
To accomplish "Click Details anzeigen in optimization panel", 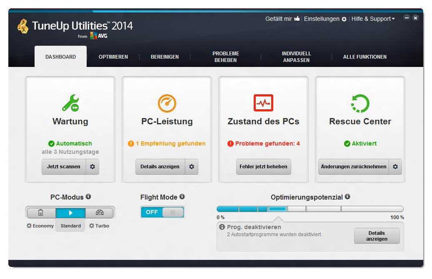I will click(377, 236).
